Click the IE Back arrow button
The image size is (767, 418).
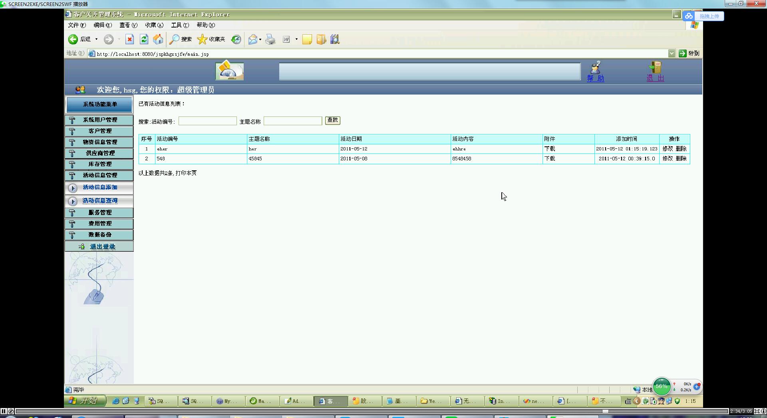[x=73, y=39]
